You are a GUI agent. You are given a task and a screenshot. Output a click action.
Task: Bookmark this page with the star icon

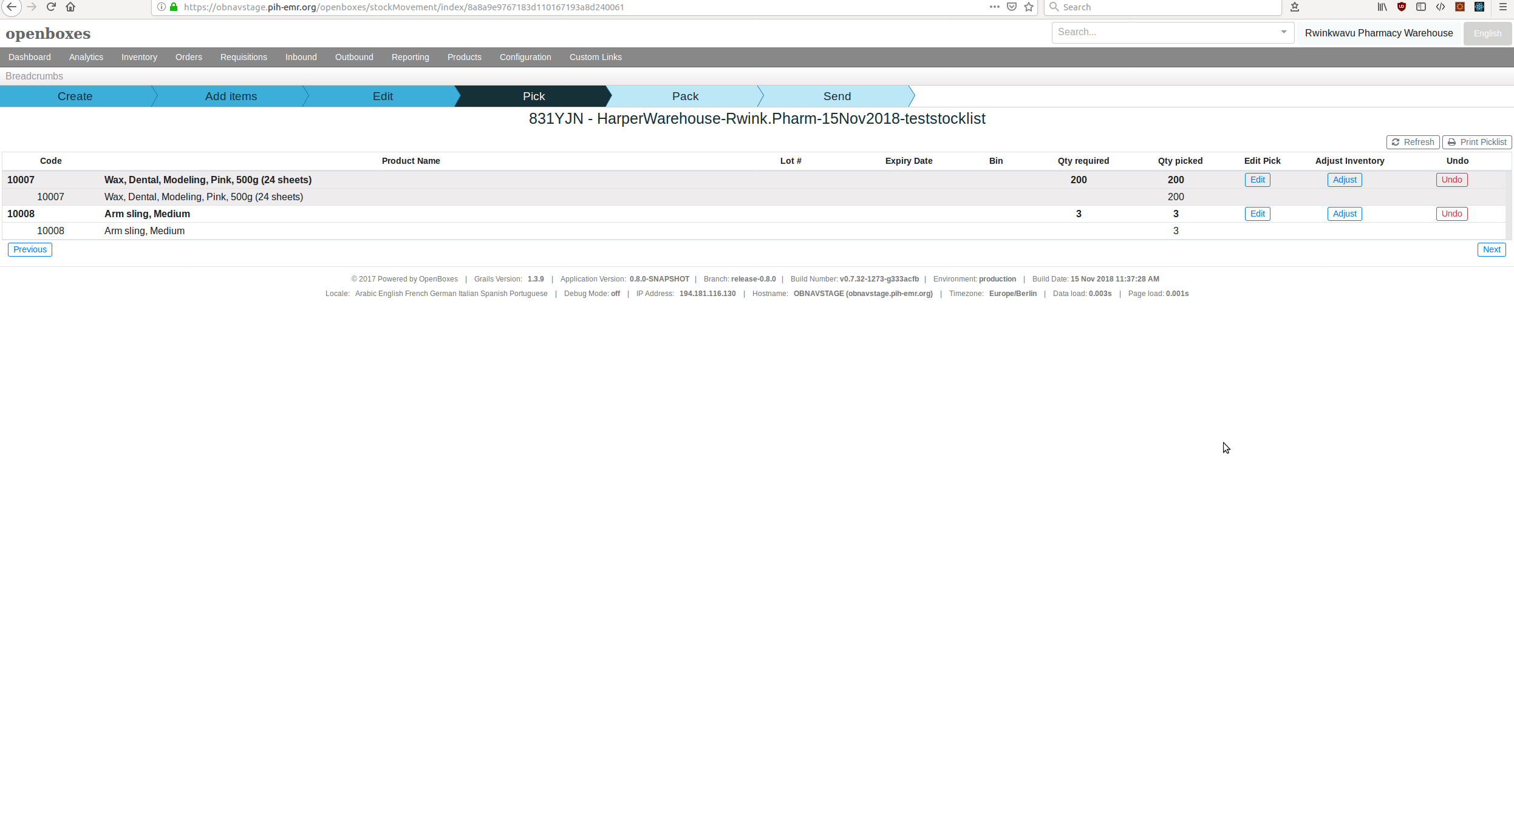[1029, 7]
